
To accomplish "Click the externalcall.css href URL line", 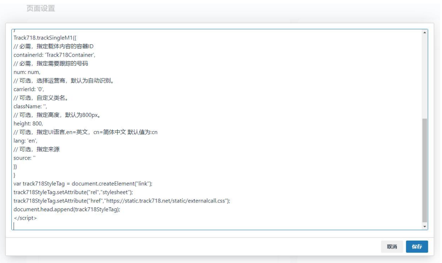I will point(122,201).
